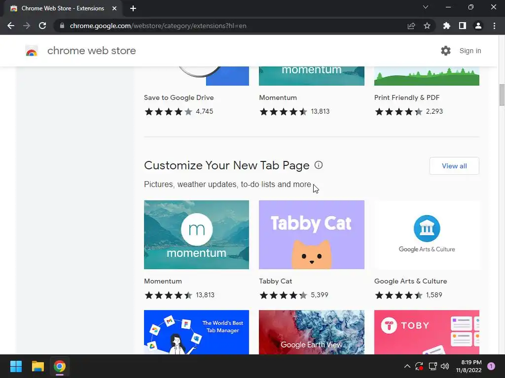The width and height of the screenshot is (505, 378).
Task: Click the forward navigation arrow
Action: click(27, 26)
